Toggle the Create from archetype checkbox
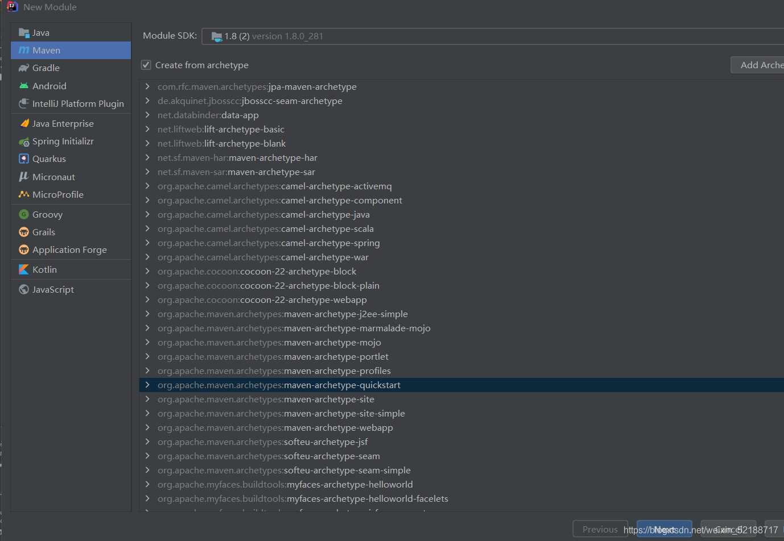The width and height of the screenshot is (784, 541). pyautogui.click(x=146, y=65)
